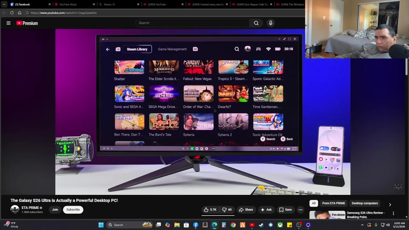Image resolution: width=409 pixels, height=230 pixels.
Task: Open Microsoft Store from taskbar
Action: click(x=186, y=225)
